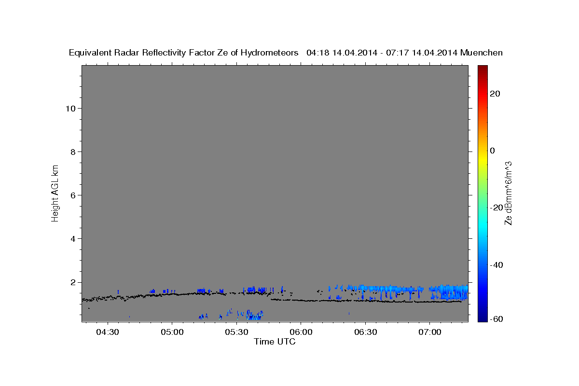Click the 'Time UTC' axis label
The image size is (579, 386).
[x=275, y=342]
